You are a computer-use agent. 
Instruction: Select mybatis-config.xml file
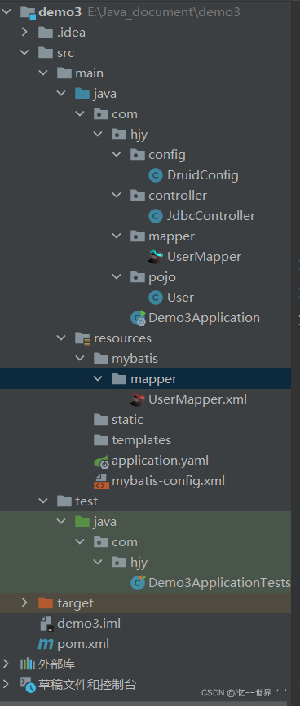coord(168,481)
